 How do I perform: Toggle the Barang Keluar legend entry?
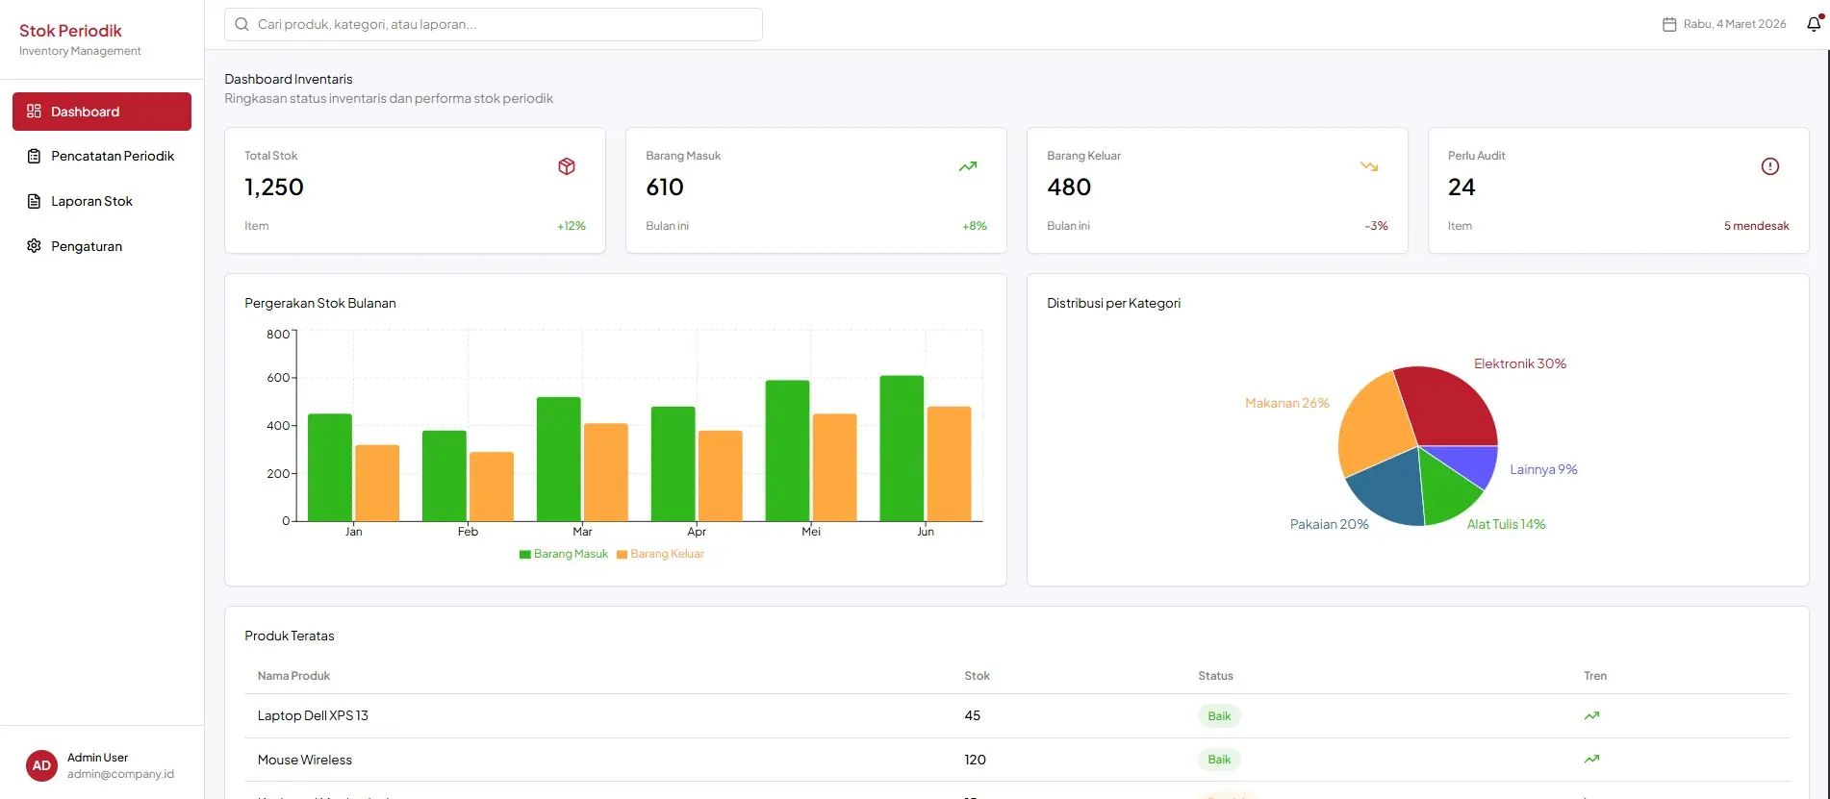pyautogui.click(x=661, y=554)
